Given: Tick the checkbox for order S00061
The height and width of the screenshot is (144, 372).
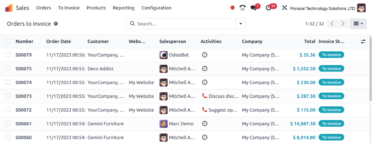Looking at the screenshot, I should point(8,124).
